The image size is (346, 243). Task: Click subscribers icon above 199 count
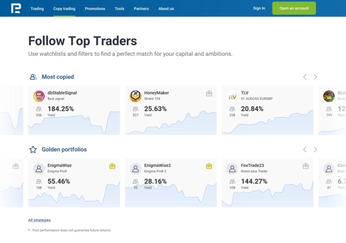(329, 109)
